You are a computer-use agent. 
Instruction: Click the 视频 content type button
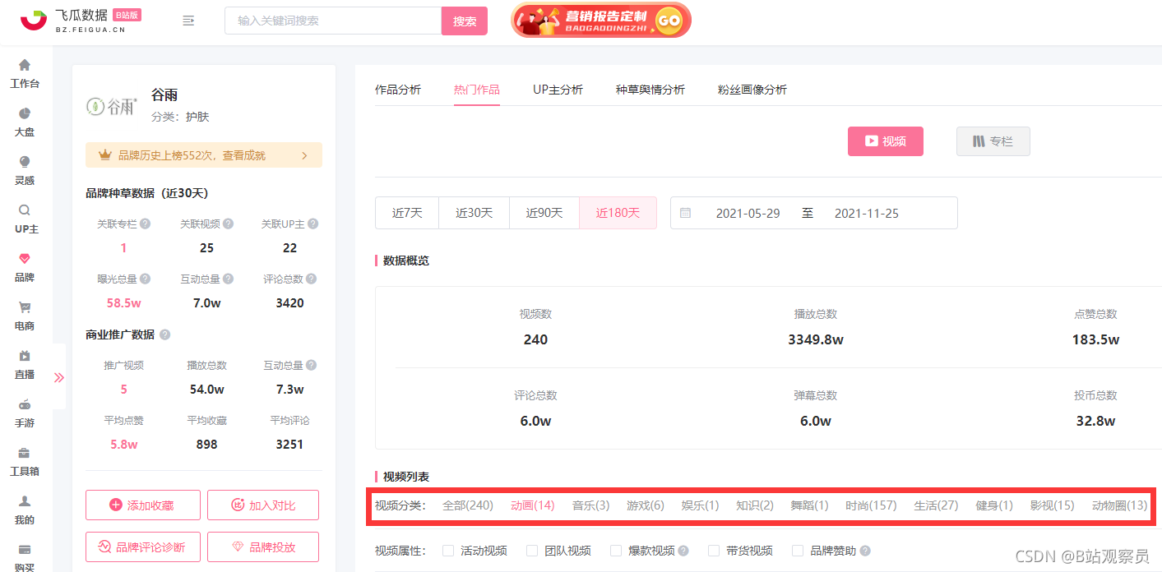tap(886, 141)
